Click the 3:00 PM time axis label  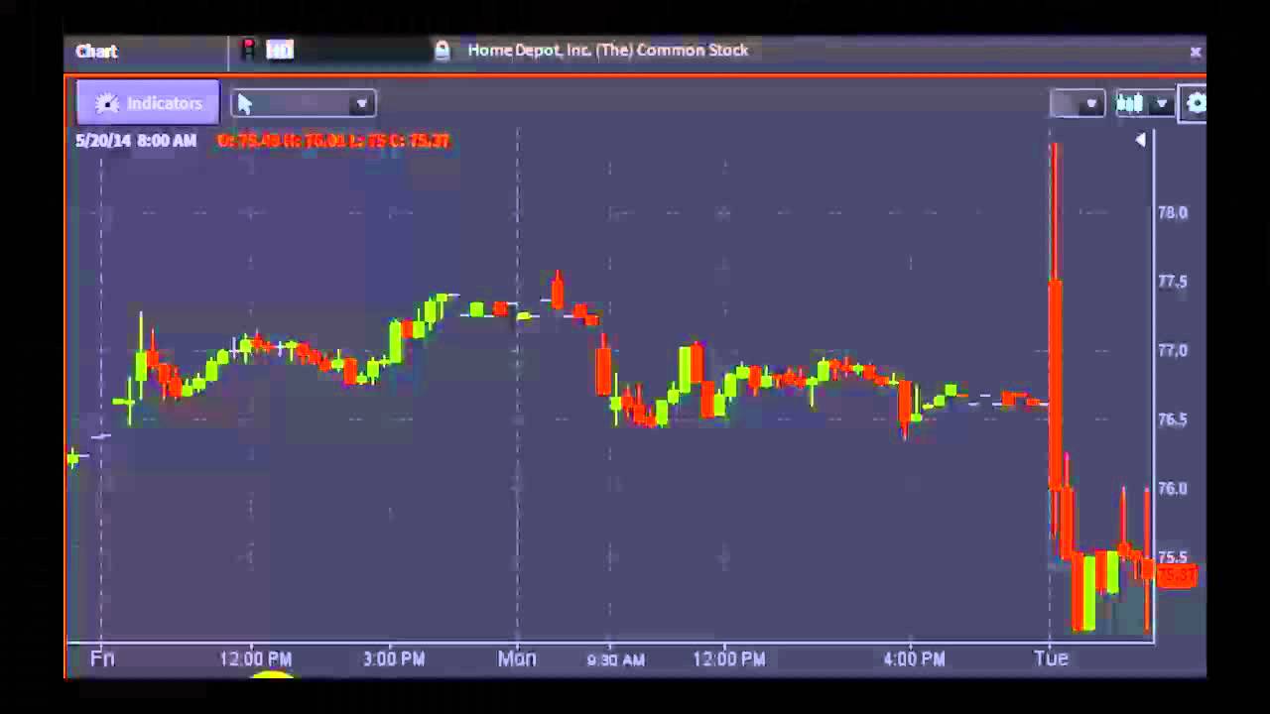(x=394, y=658)
